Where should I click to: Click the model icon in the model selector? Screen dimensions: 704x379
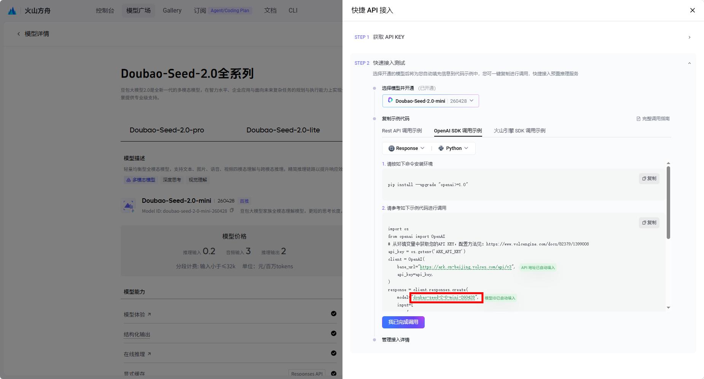click(x=390, y=100)
